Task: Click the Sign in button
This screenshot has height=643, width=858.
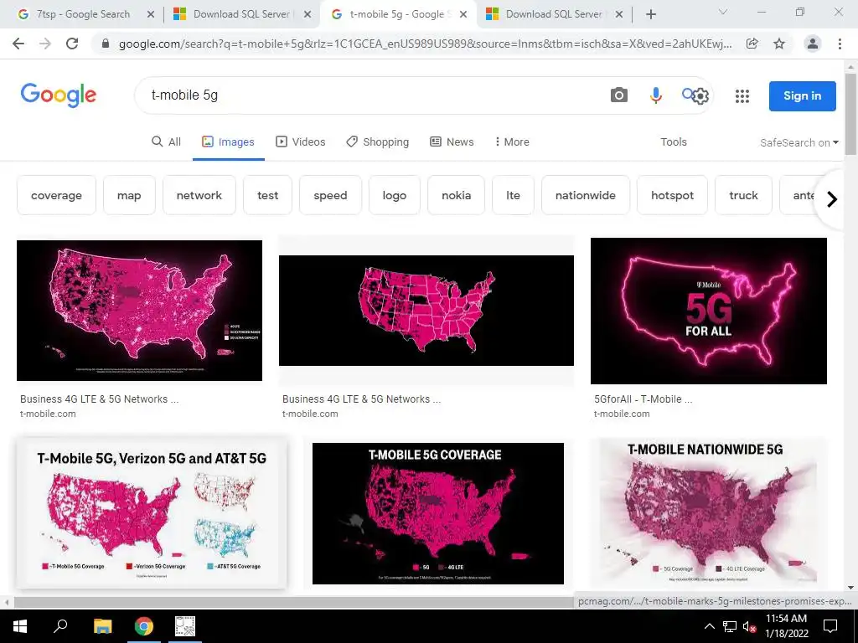Action: [802, 96]
